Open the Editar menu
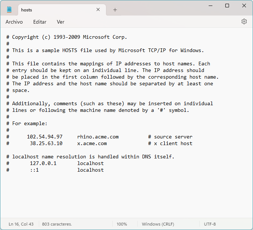Image resolution: width=253 pixels, height=230 pixels. (40, 22)
